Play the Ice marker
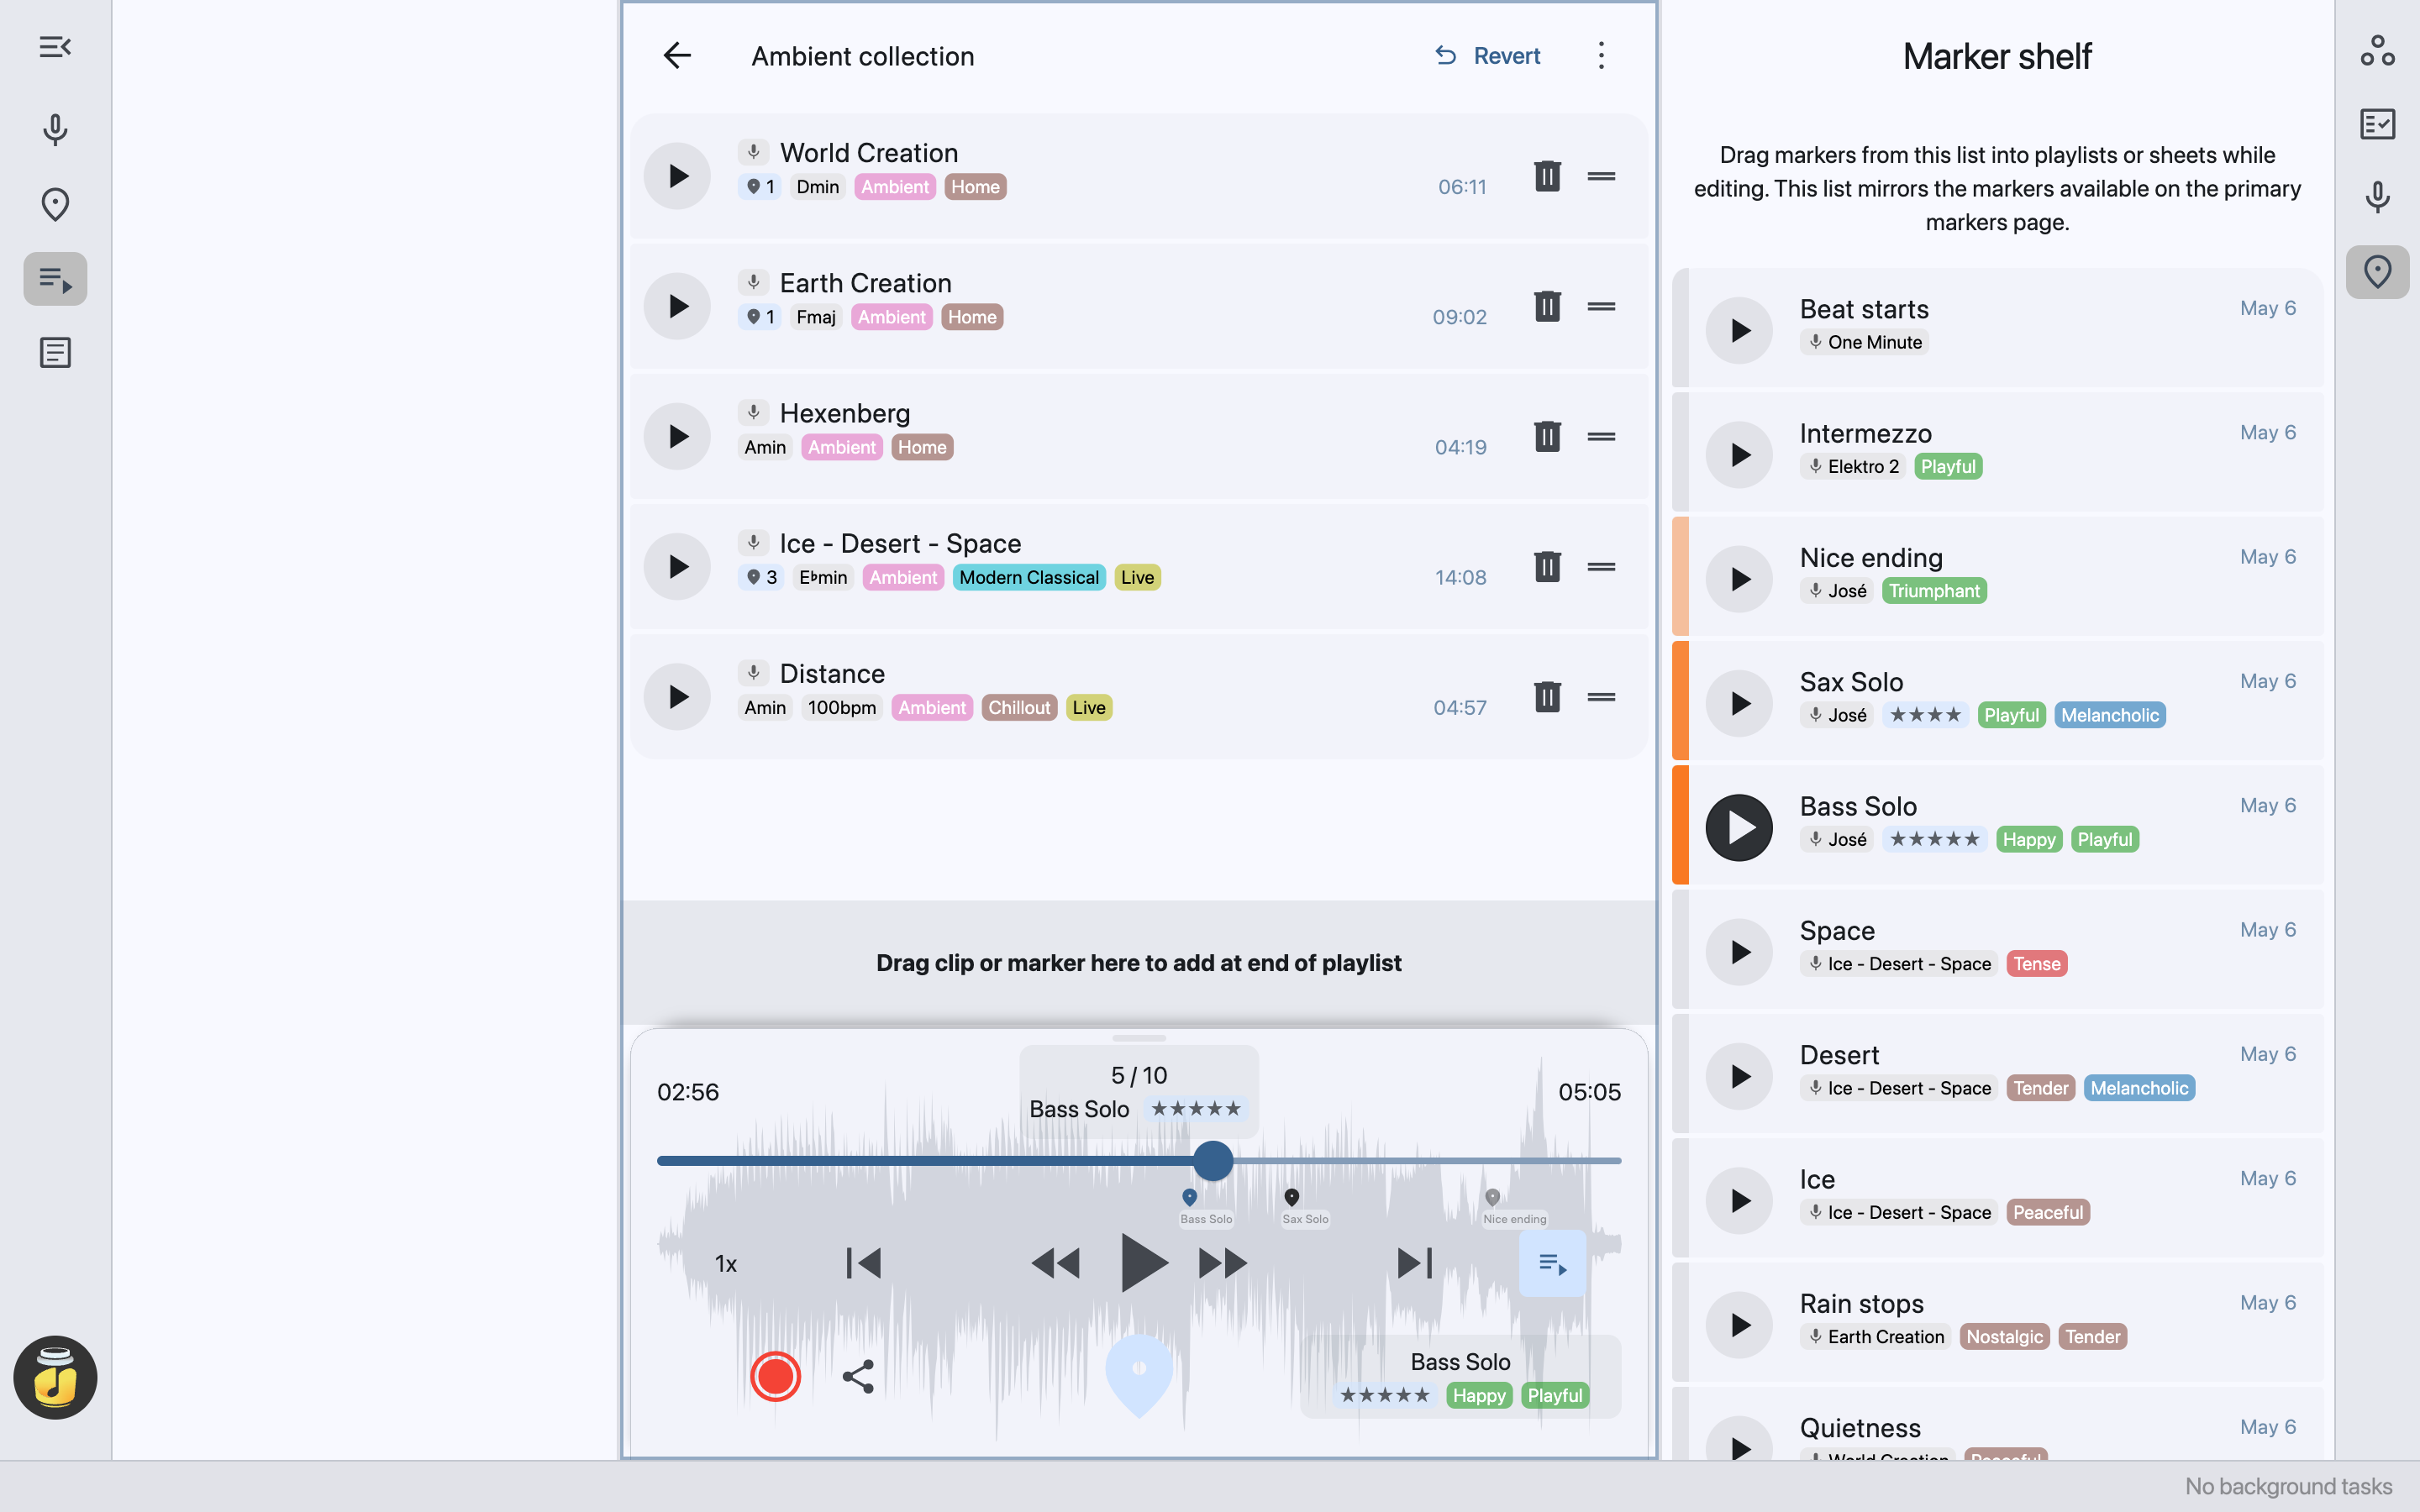The width and height of the screenshot is (2420, 1512). tap(1739, 1201)
